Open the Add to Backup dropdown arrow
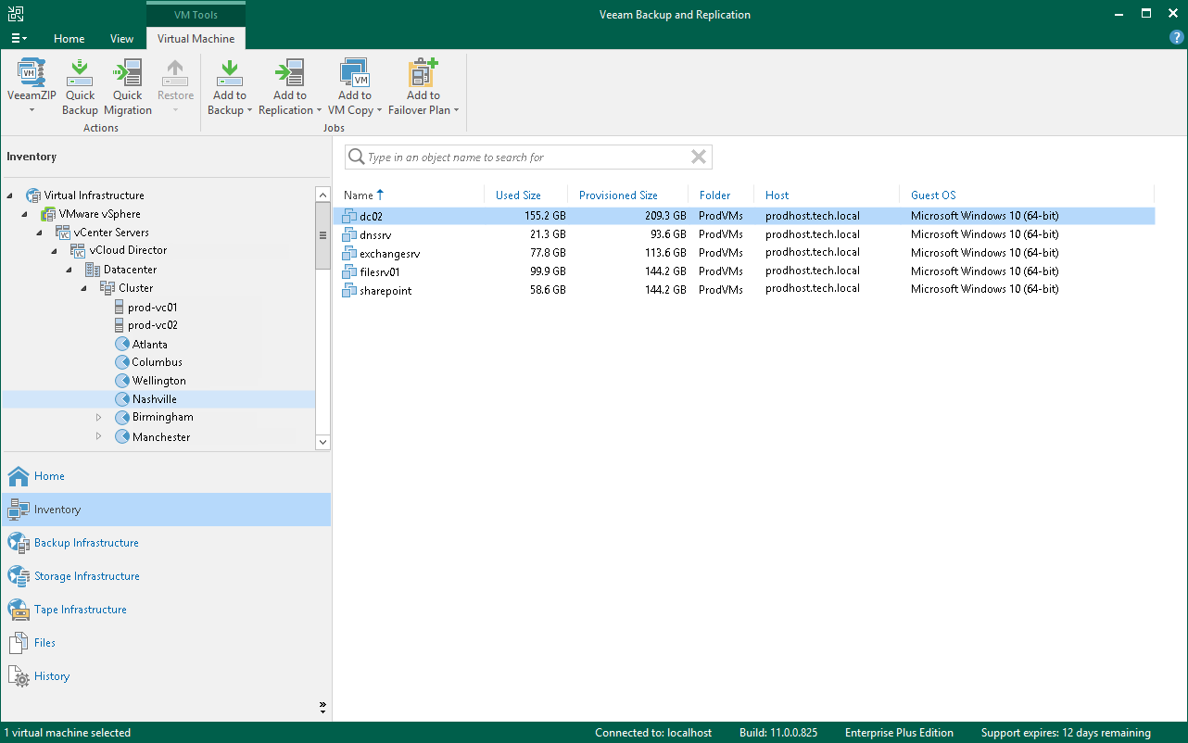The image size is (1188, 743). tap(249, 110)
